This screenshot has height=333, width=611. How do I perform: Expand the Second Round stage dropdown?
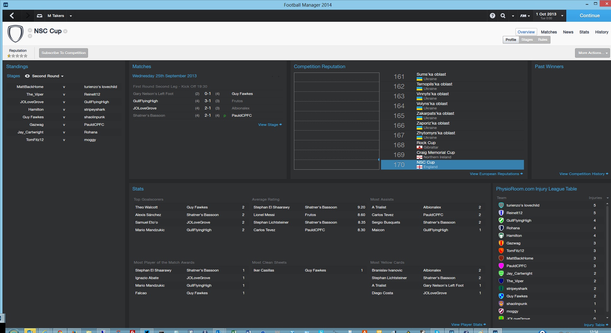point(62,76)
